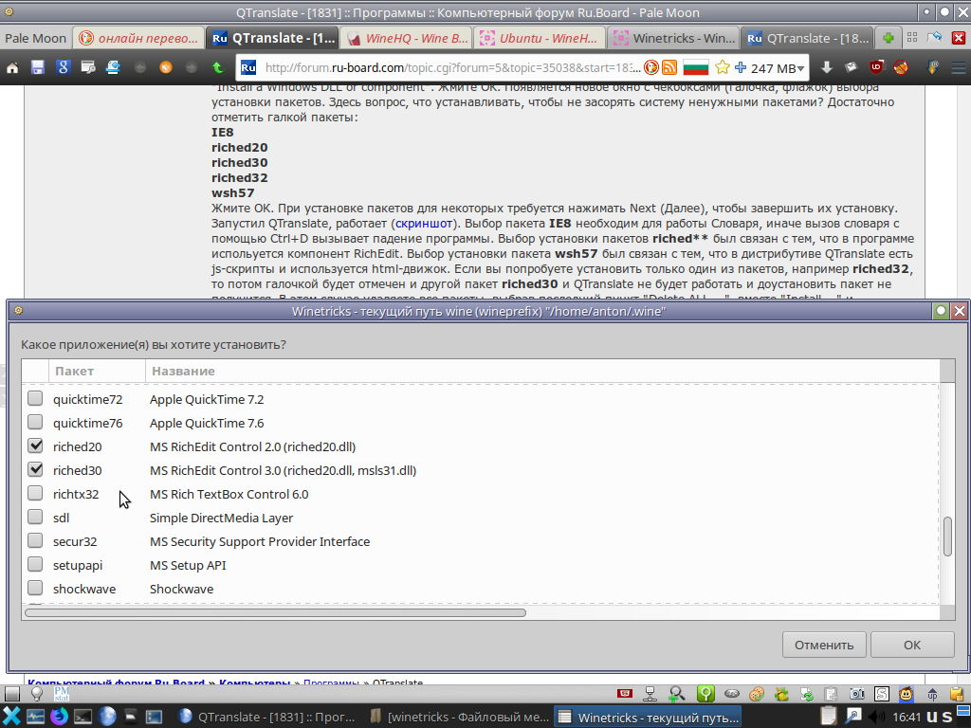Screen dimensions: 971x728
Task: Click the orange stop/refresh circle icon
Action: [166, 67]
